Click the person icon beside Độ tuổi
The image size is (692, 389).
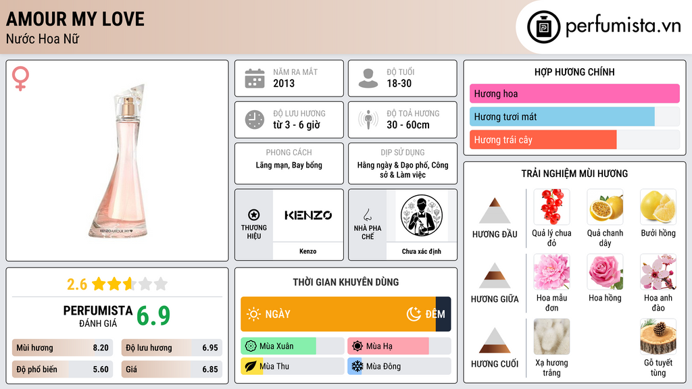[x=368, y=78]
